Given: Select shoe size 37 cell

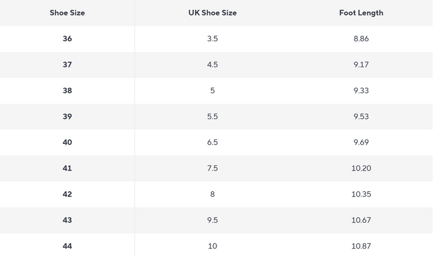Looking at the screenshot, I should pos(67,65).
